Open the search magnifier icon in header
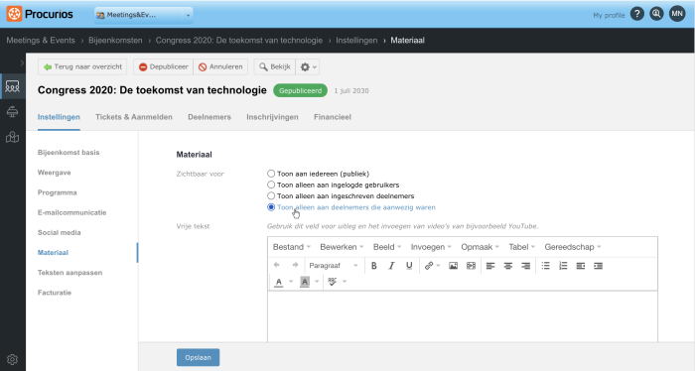The height and width of the screenshot is (371, 695). (656, 14)
